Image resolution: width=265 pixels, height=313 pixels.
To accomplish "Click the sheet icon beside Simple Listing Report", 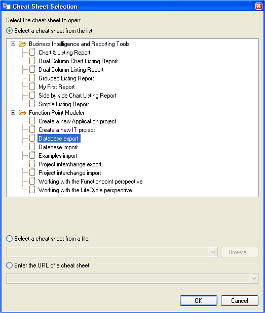I will tap(32, 104).
